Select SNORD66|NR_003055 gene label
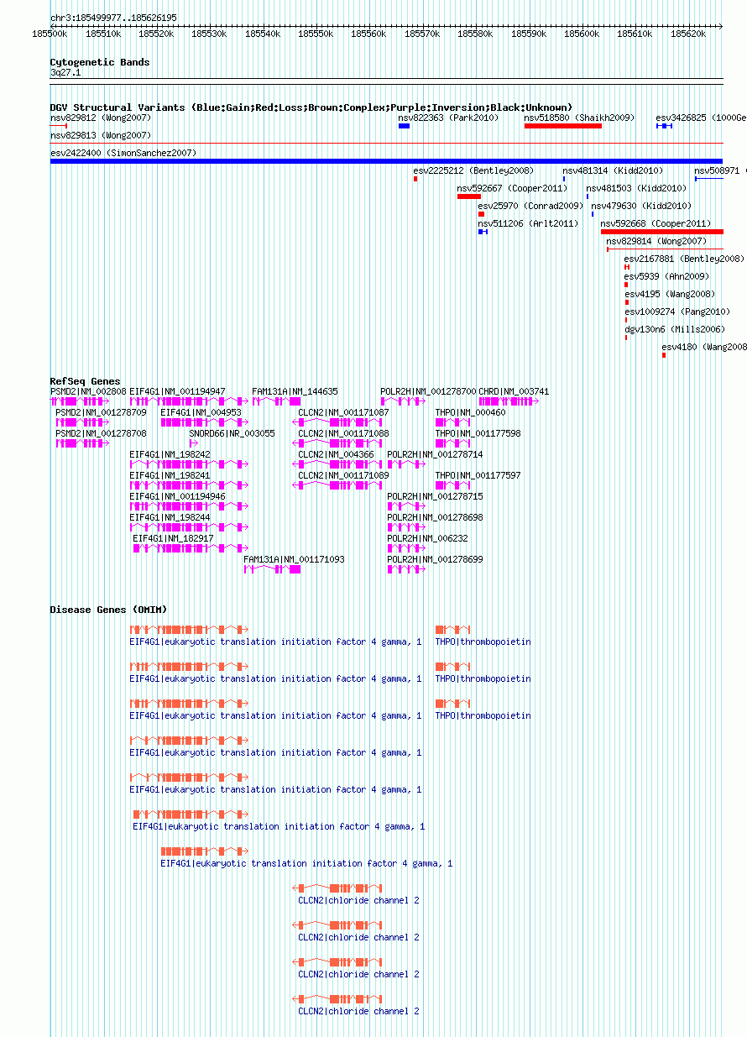This screenshot has height=1037, width=747. tap(232, 434)
